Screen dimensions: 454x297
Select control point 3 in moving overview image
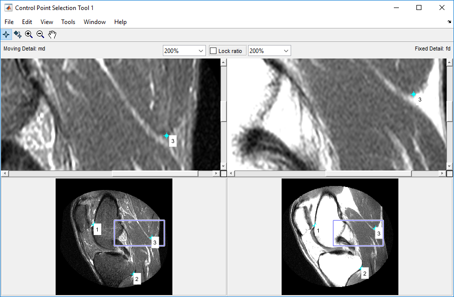(151, 237)
